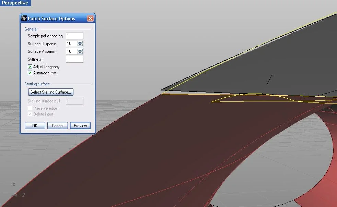
Task: Decrease Surface U spans with down arrow
Action: [x=80, y=45]
